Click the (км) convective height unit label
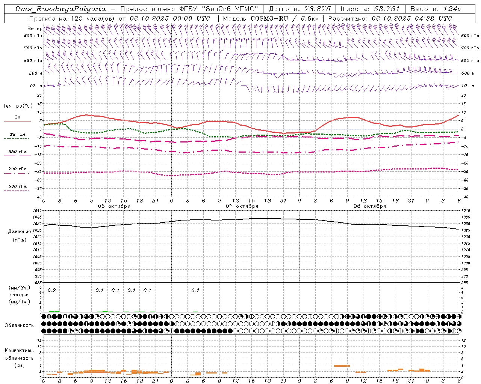The image size is (481, 384). click(x=19, y=365)
